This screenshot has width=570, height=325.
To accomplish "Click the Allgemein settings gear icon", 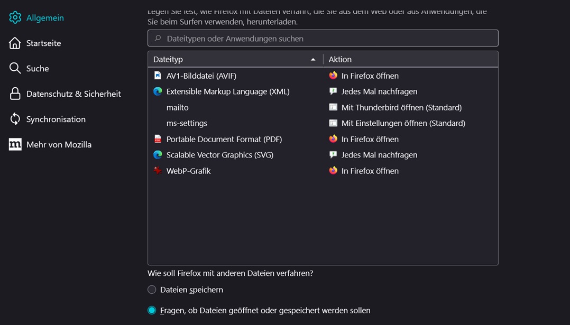I will tap(15, 17).
